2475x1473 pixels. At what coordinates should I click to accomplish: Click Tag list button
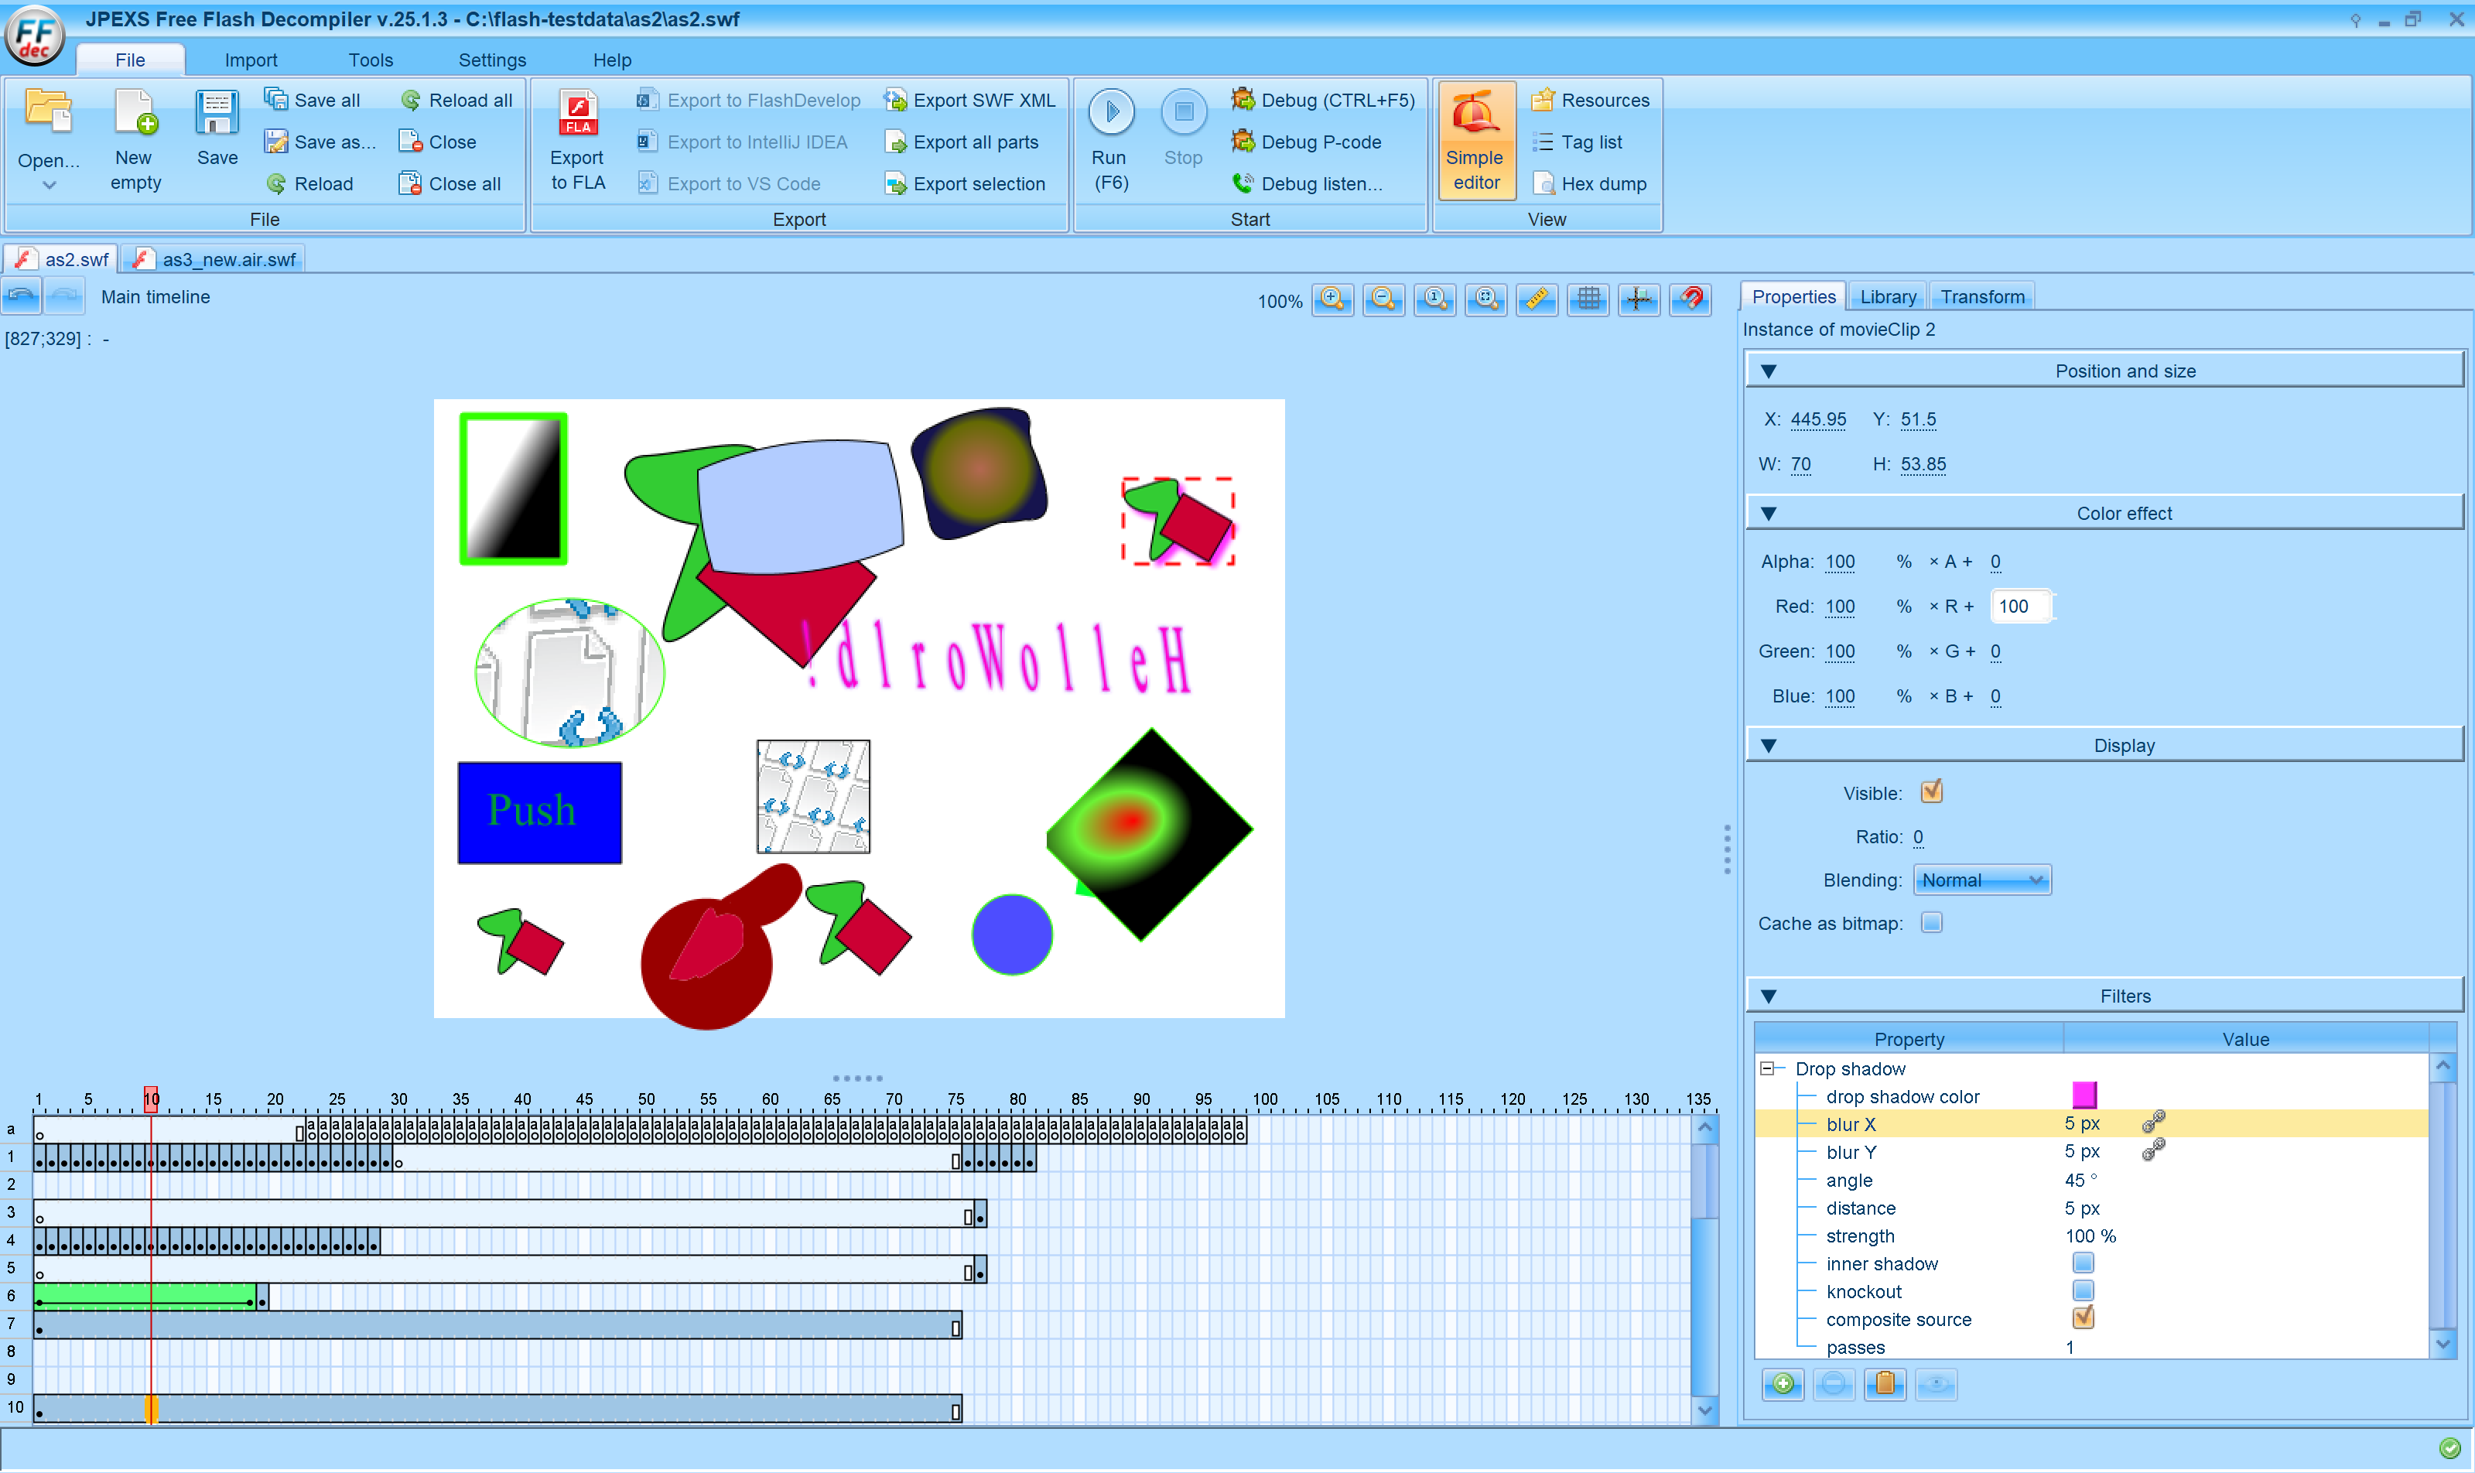tap(1577, 142)
